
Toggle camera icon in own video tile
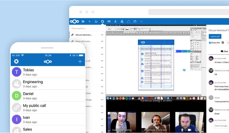tap(189, 130)
